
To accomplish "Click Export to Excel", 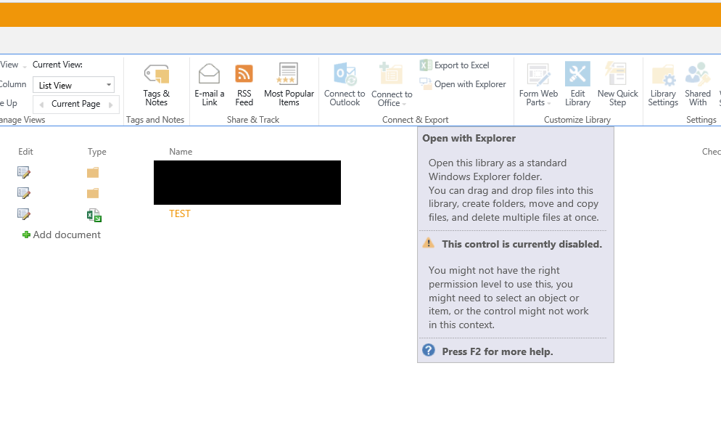I will (454, 65).
